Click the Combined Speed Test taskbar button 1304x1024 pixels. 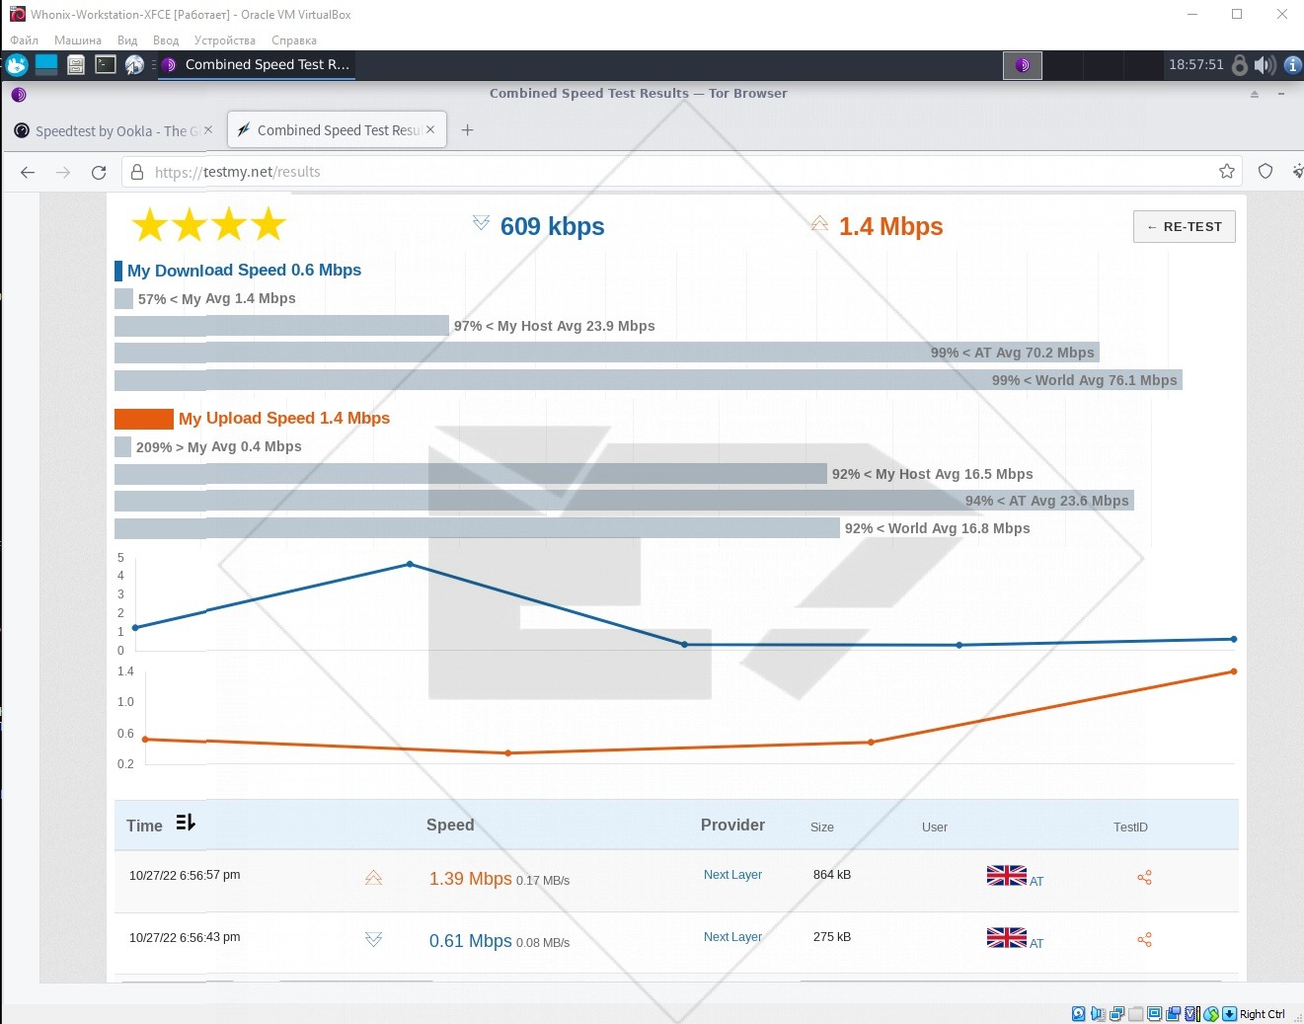pos(255,65)
